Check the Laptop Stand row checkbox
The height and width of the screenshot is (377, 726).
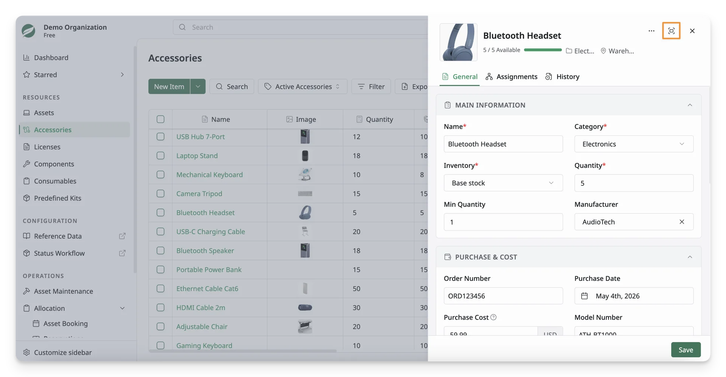pos(160,156)
